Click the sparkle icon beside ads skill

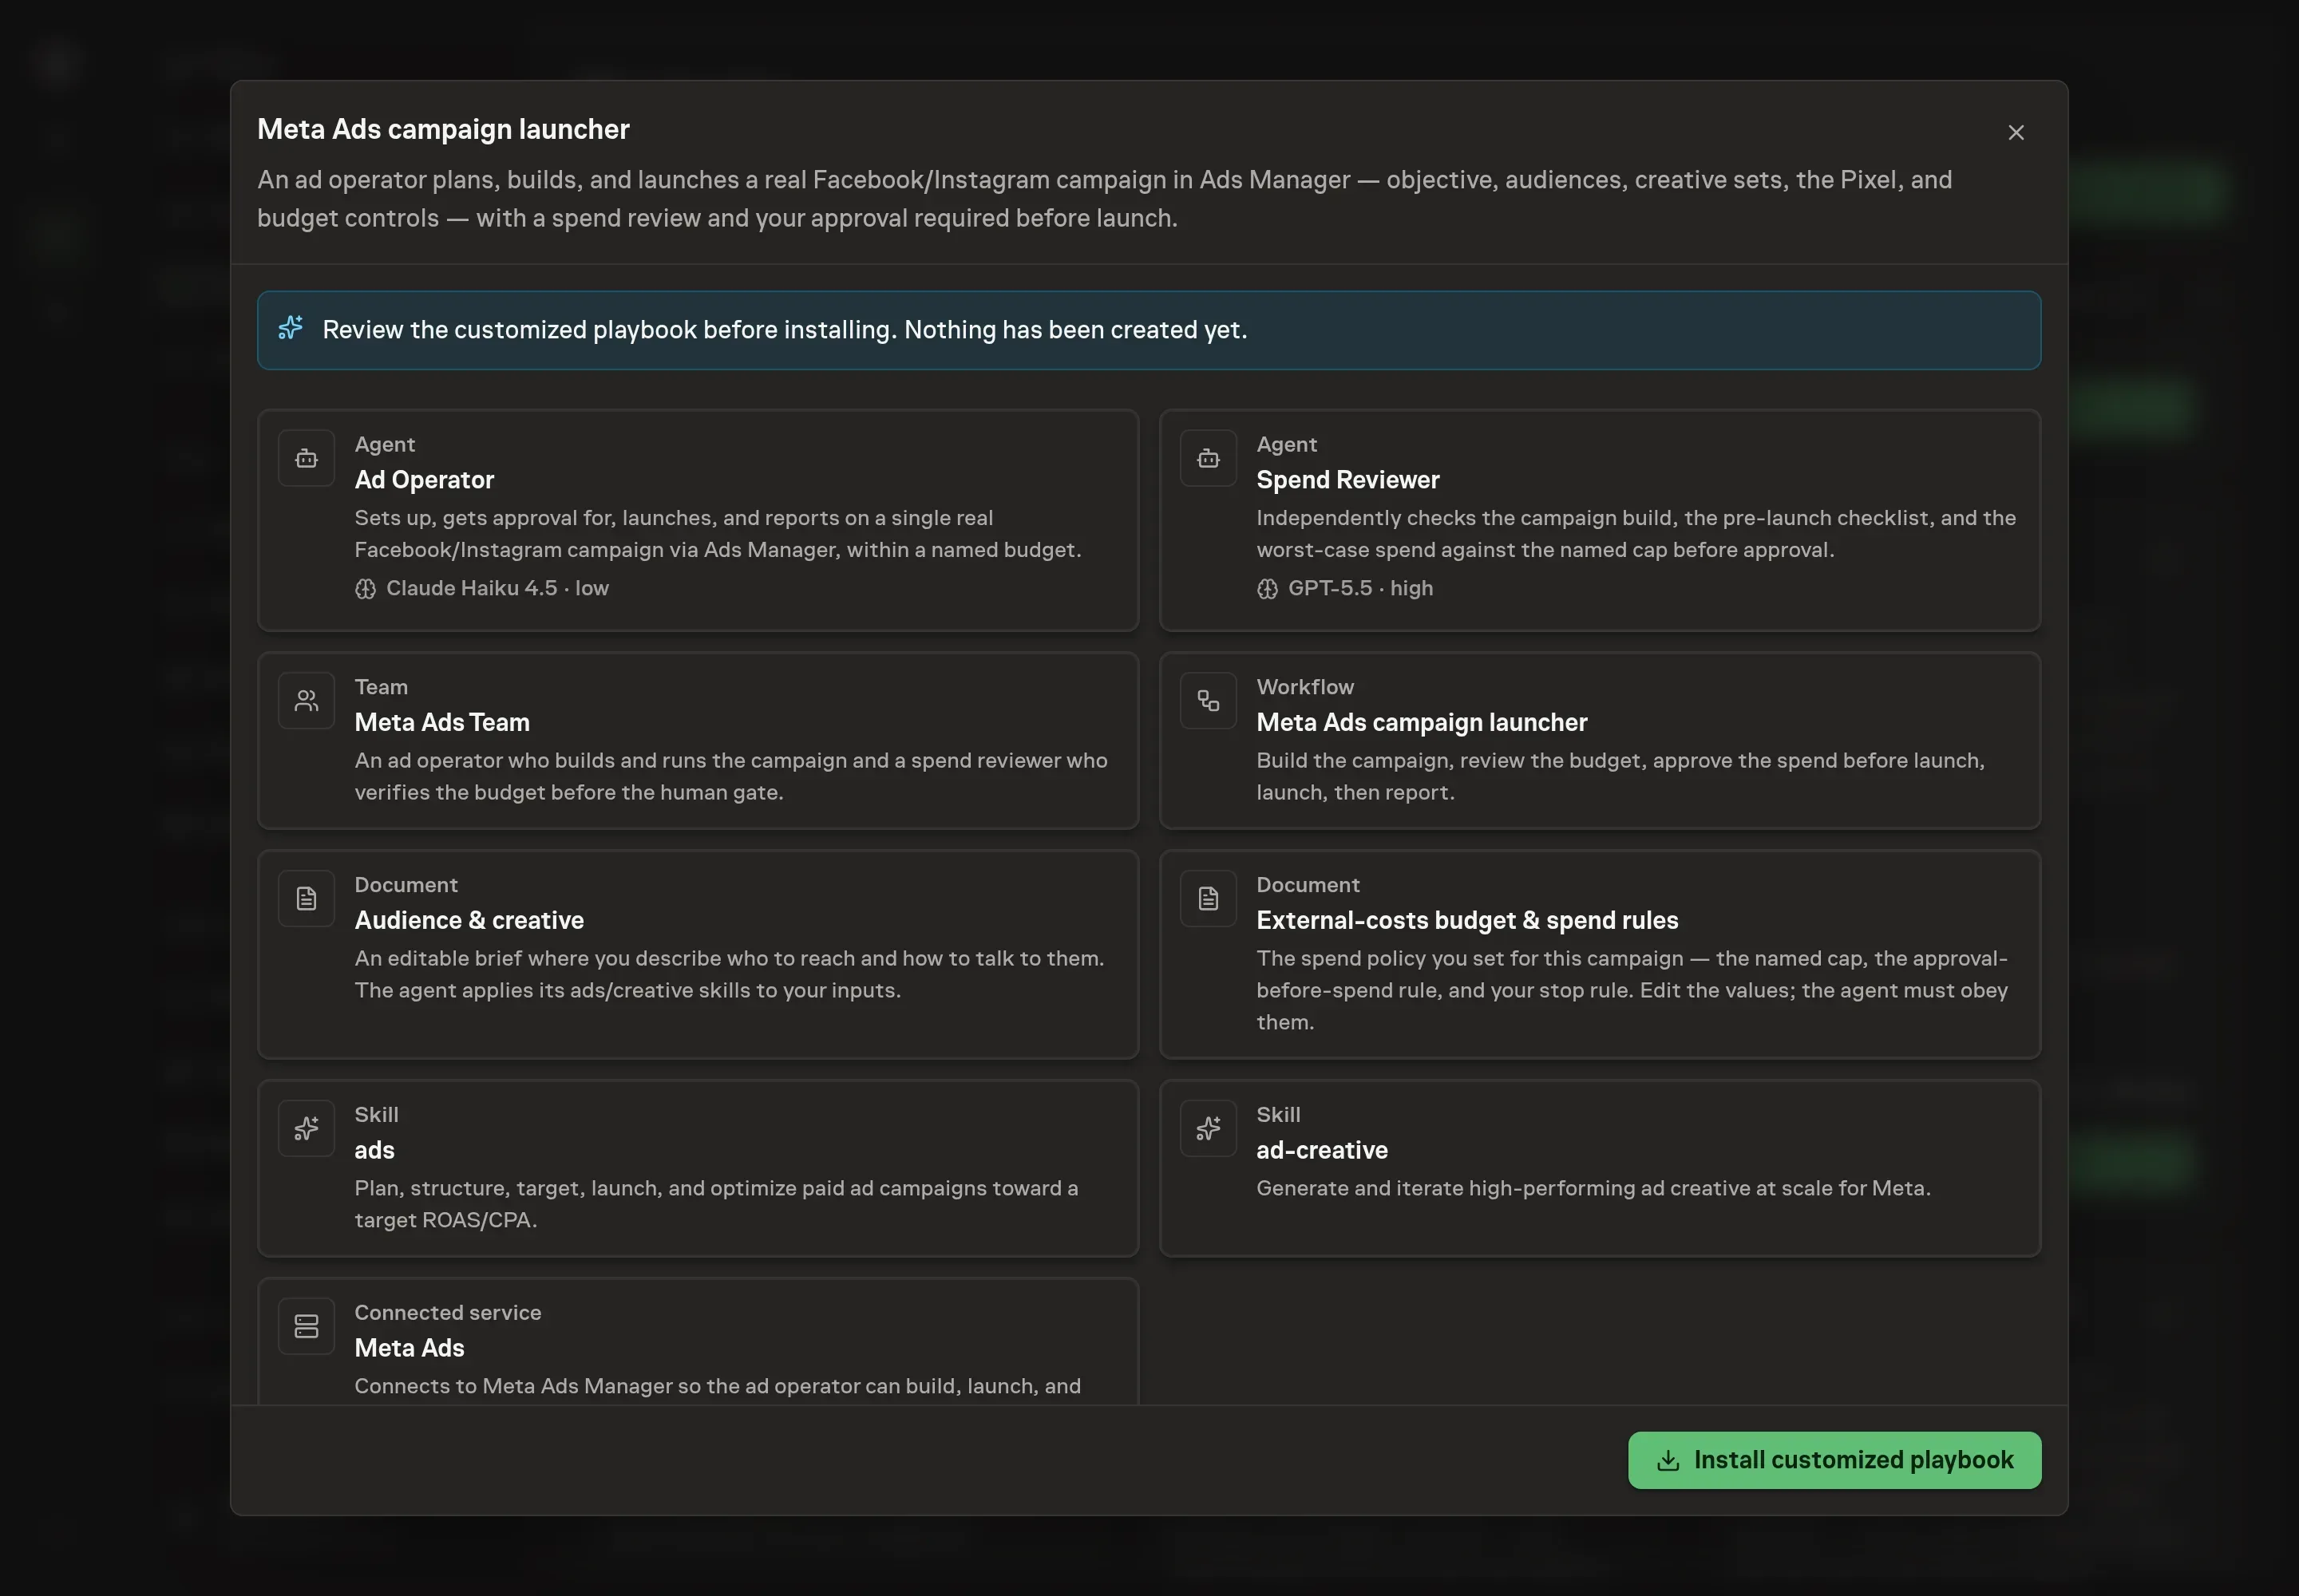[306, 1128]
